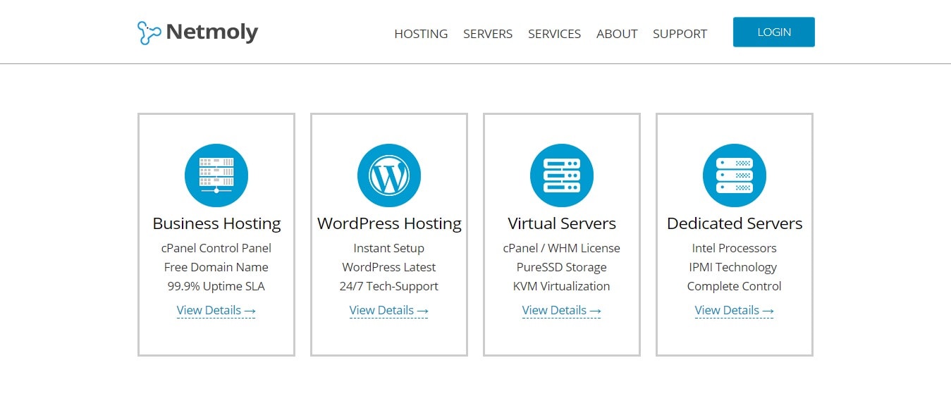View Details for Dedicated Servers

coord(735,310)
